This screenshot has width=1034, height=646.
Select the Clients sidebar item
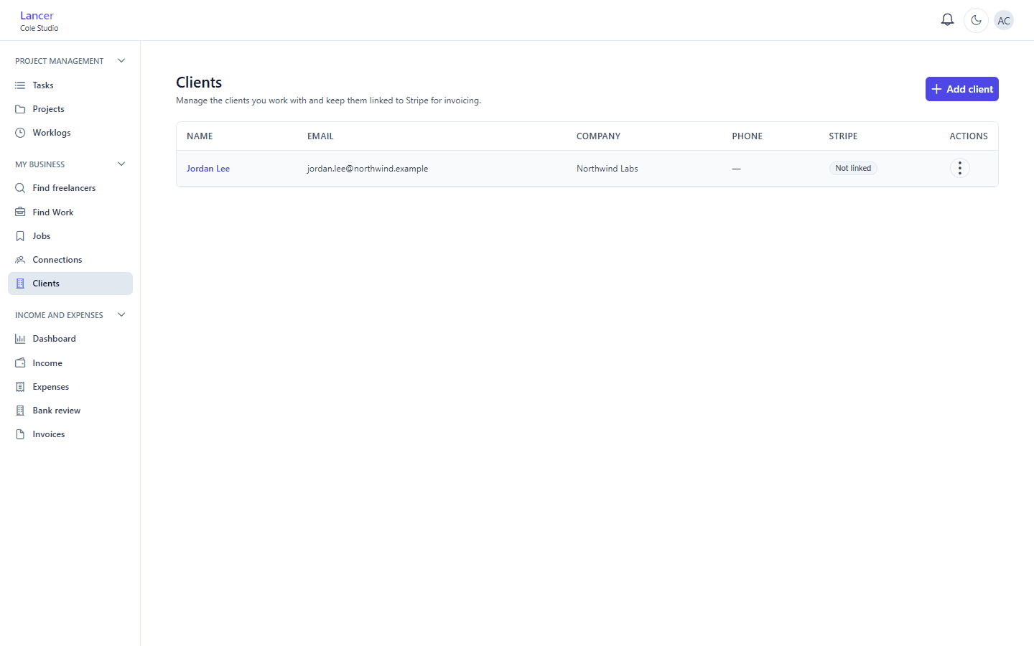tap(70, 284)
